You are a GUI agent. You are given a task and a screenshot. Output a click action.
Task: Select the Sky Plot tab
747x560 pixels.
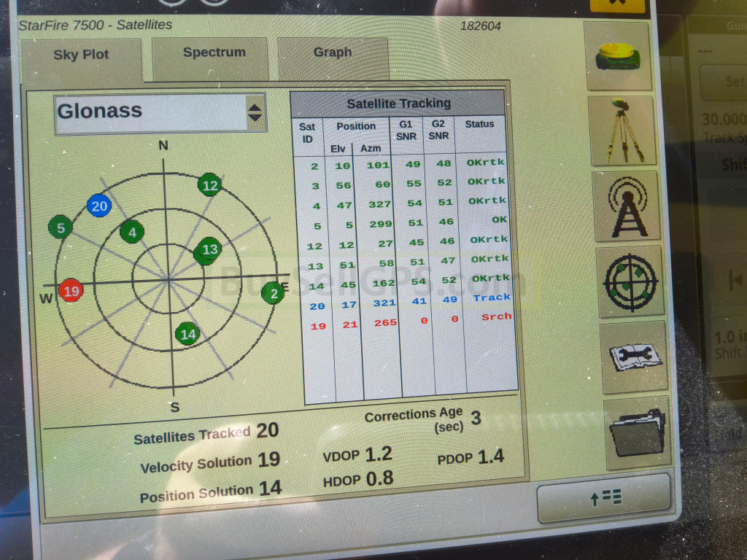click(81, 56)
